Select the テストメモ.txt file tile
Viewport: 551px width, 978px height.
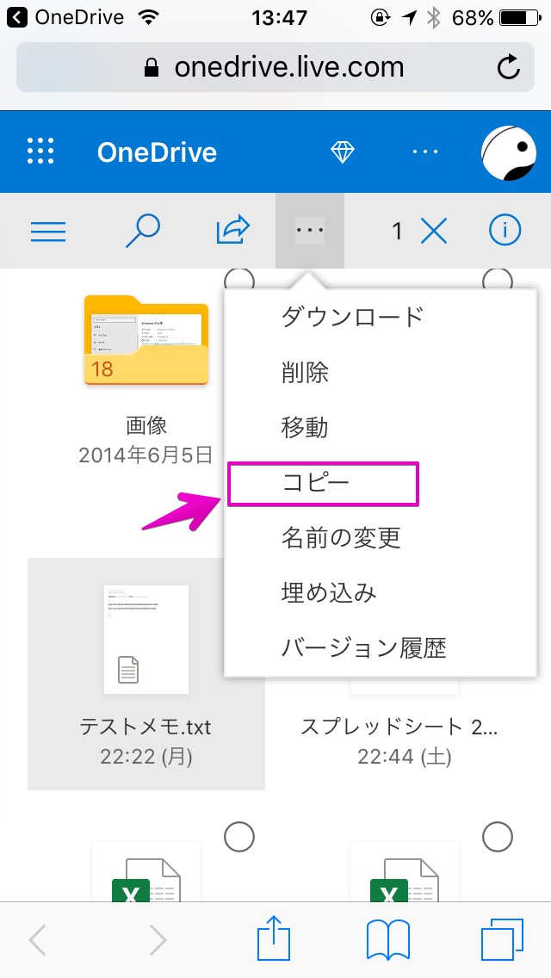pyautogui.click(x=146, y=673)
